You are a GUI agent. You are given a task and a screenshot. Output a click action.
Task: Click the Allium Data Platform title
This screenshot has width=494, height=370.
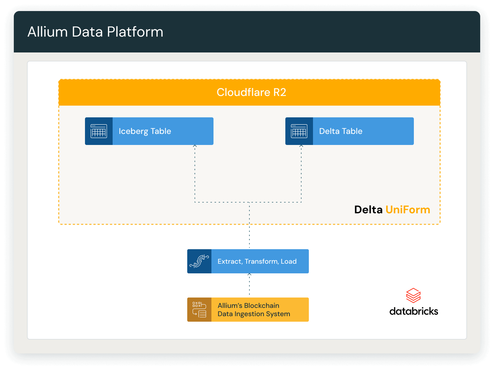tap(96, 31)
